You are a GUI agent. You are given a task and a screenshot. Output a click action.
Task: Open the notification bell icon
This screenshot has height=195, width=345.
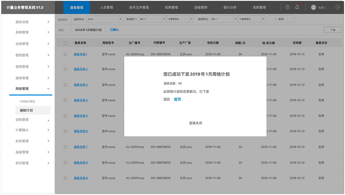pos(297,7)
